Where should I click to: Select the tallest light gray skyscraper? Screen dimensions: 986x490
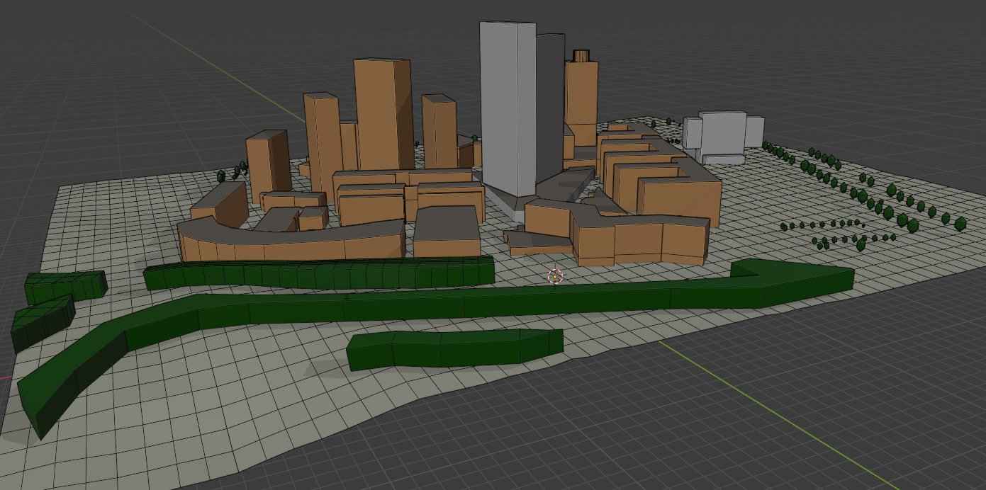pyautogui.click(x=506, y=106)
